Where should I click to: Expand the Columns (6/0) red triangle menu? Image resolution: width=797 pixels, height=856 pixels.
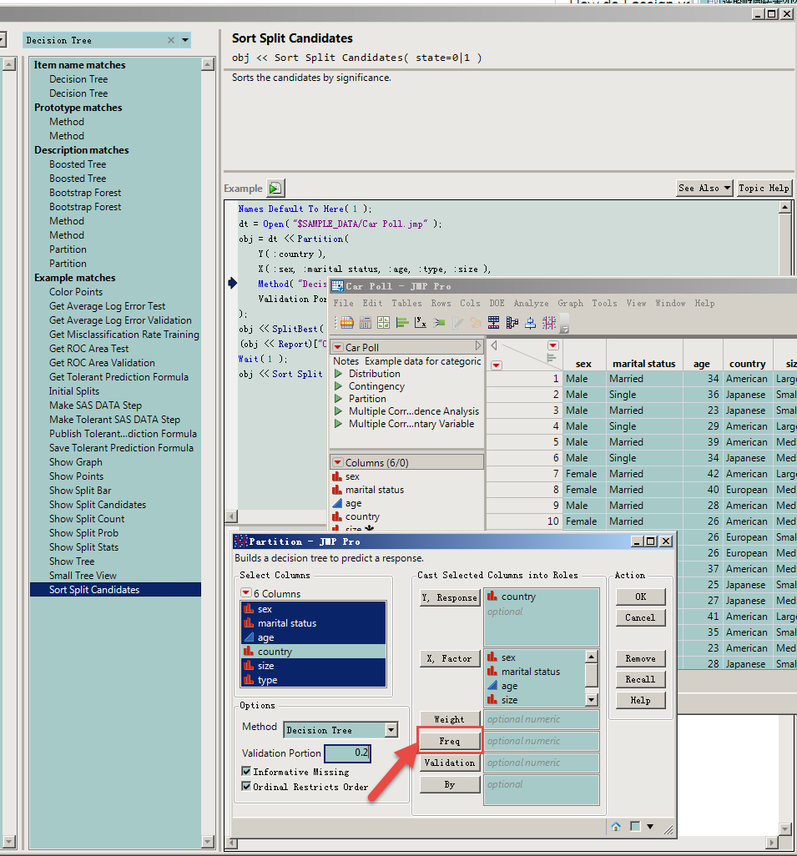[338, 462]
